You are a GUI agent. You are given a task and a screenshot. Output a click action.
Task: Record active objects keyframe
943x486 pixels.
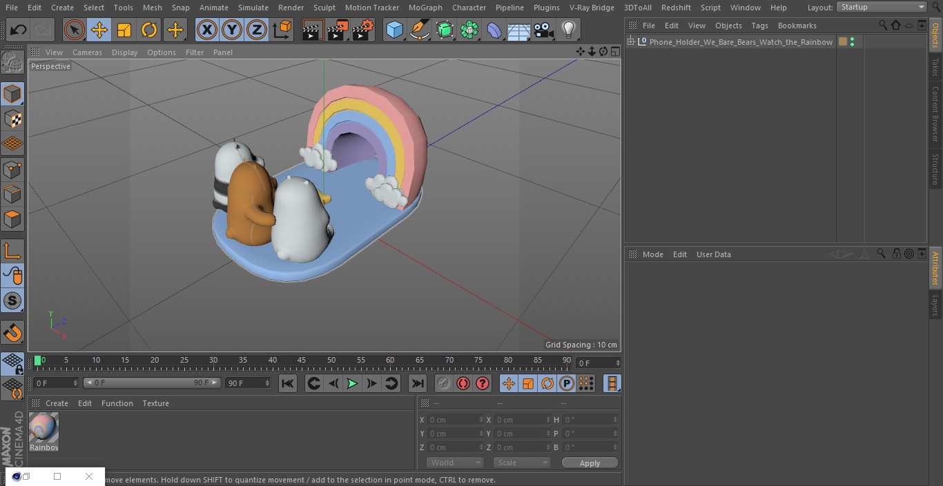(x=444, y=383)
